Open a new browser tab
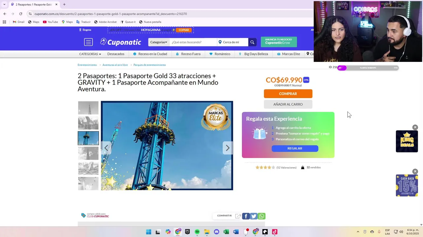Viewport: 423px width, 237px height. coord(64,5)
